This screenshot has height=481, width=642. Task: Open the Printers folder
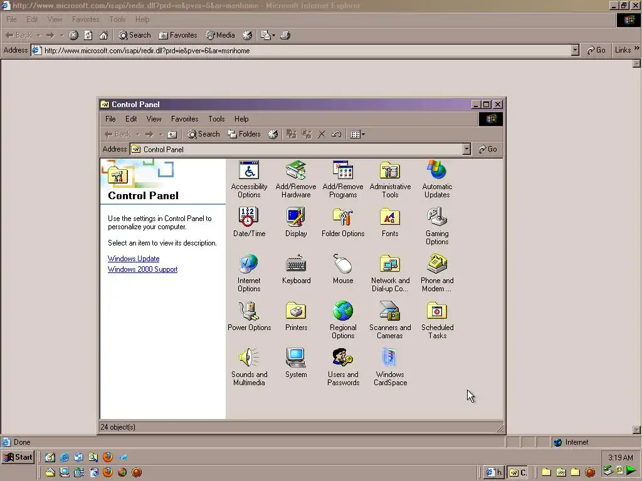coord(296,316)
